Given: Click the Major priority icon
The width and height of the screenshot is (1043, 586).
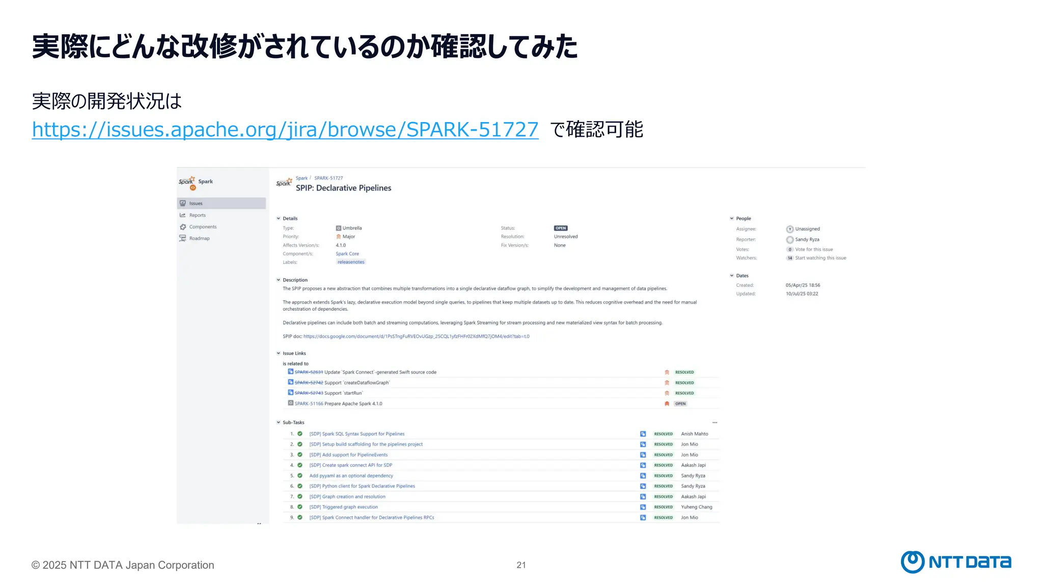Looking at the screenshot, I should tap(339, 237).
